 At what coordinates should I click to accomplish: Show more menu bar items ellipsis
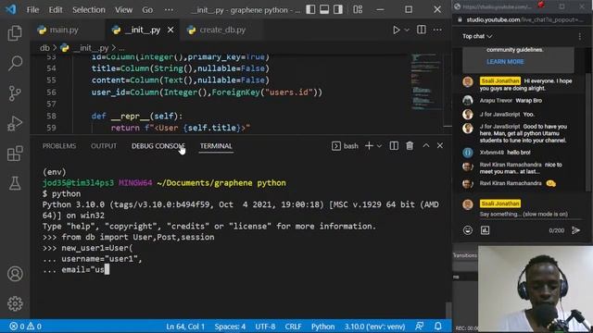pyautogui.click(x=169, y=10)
